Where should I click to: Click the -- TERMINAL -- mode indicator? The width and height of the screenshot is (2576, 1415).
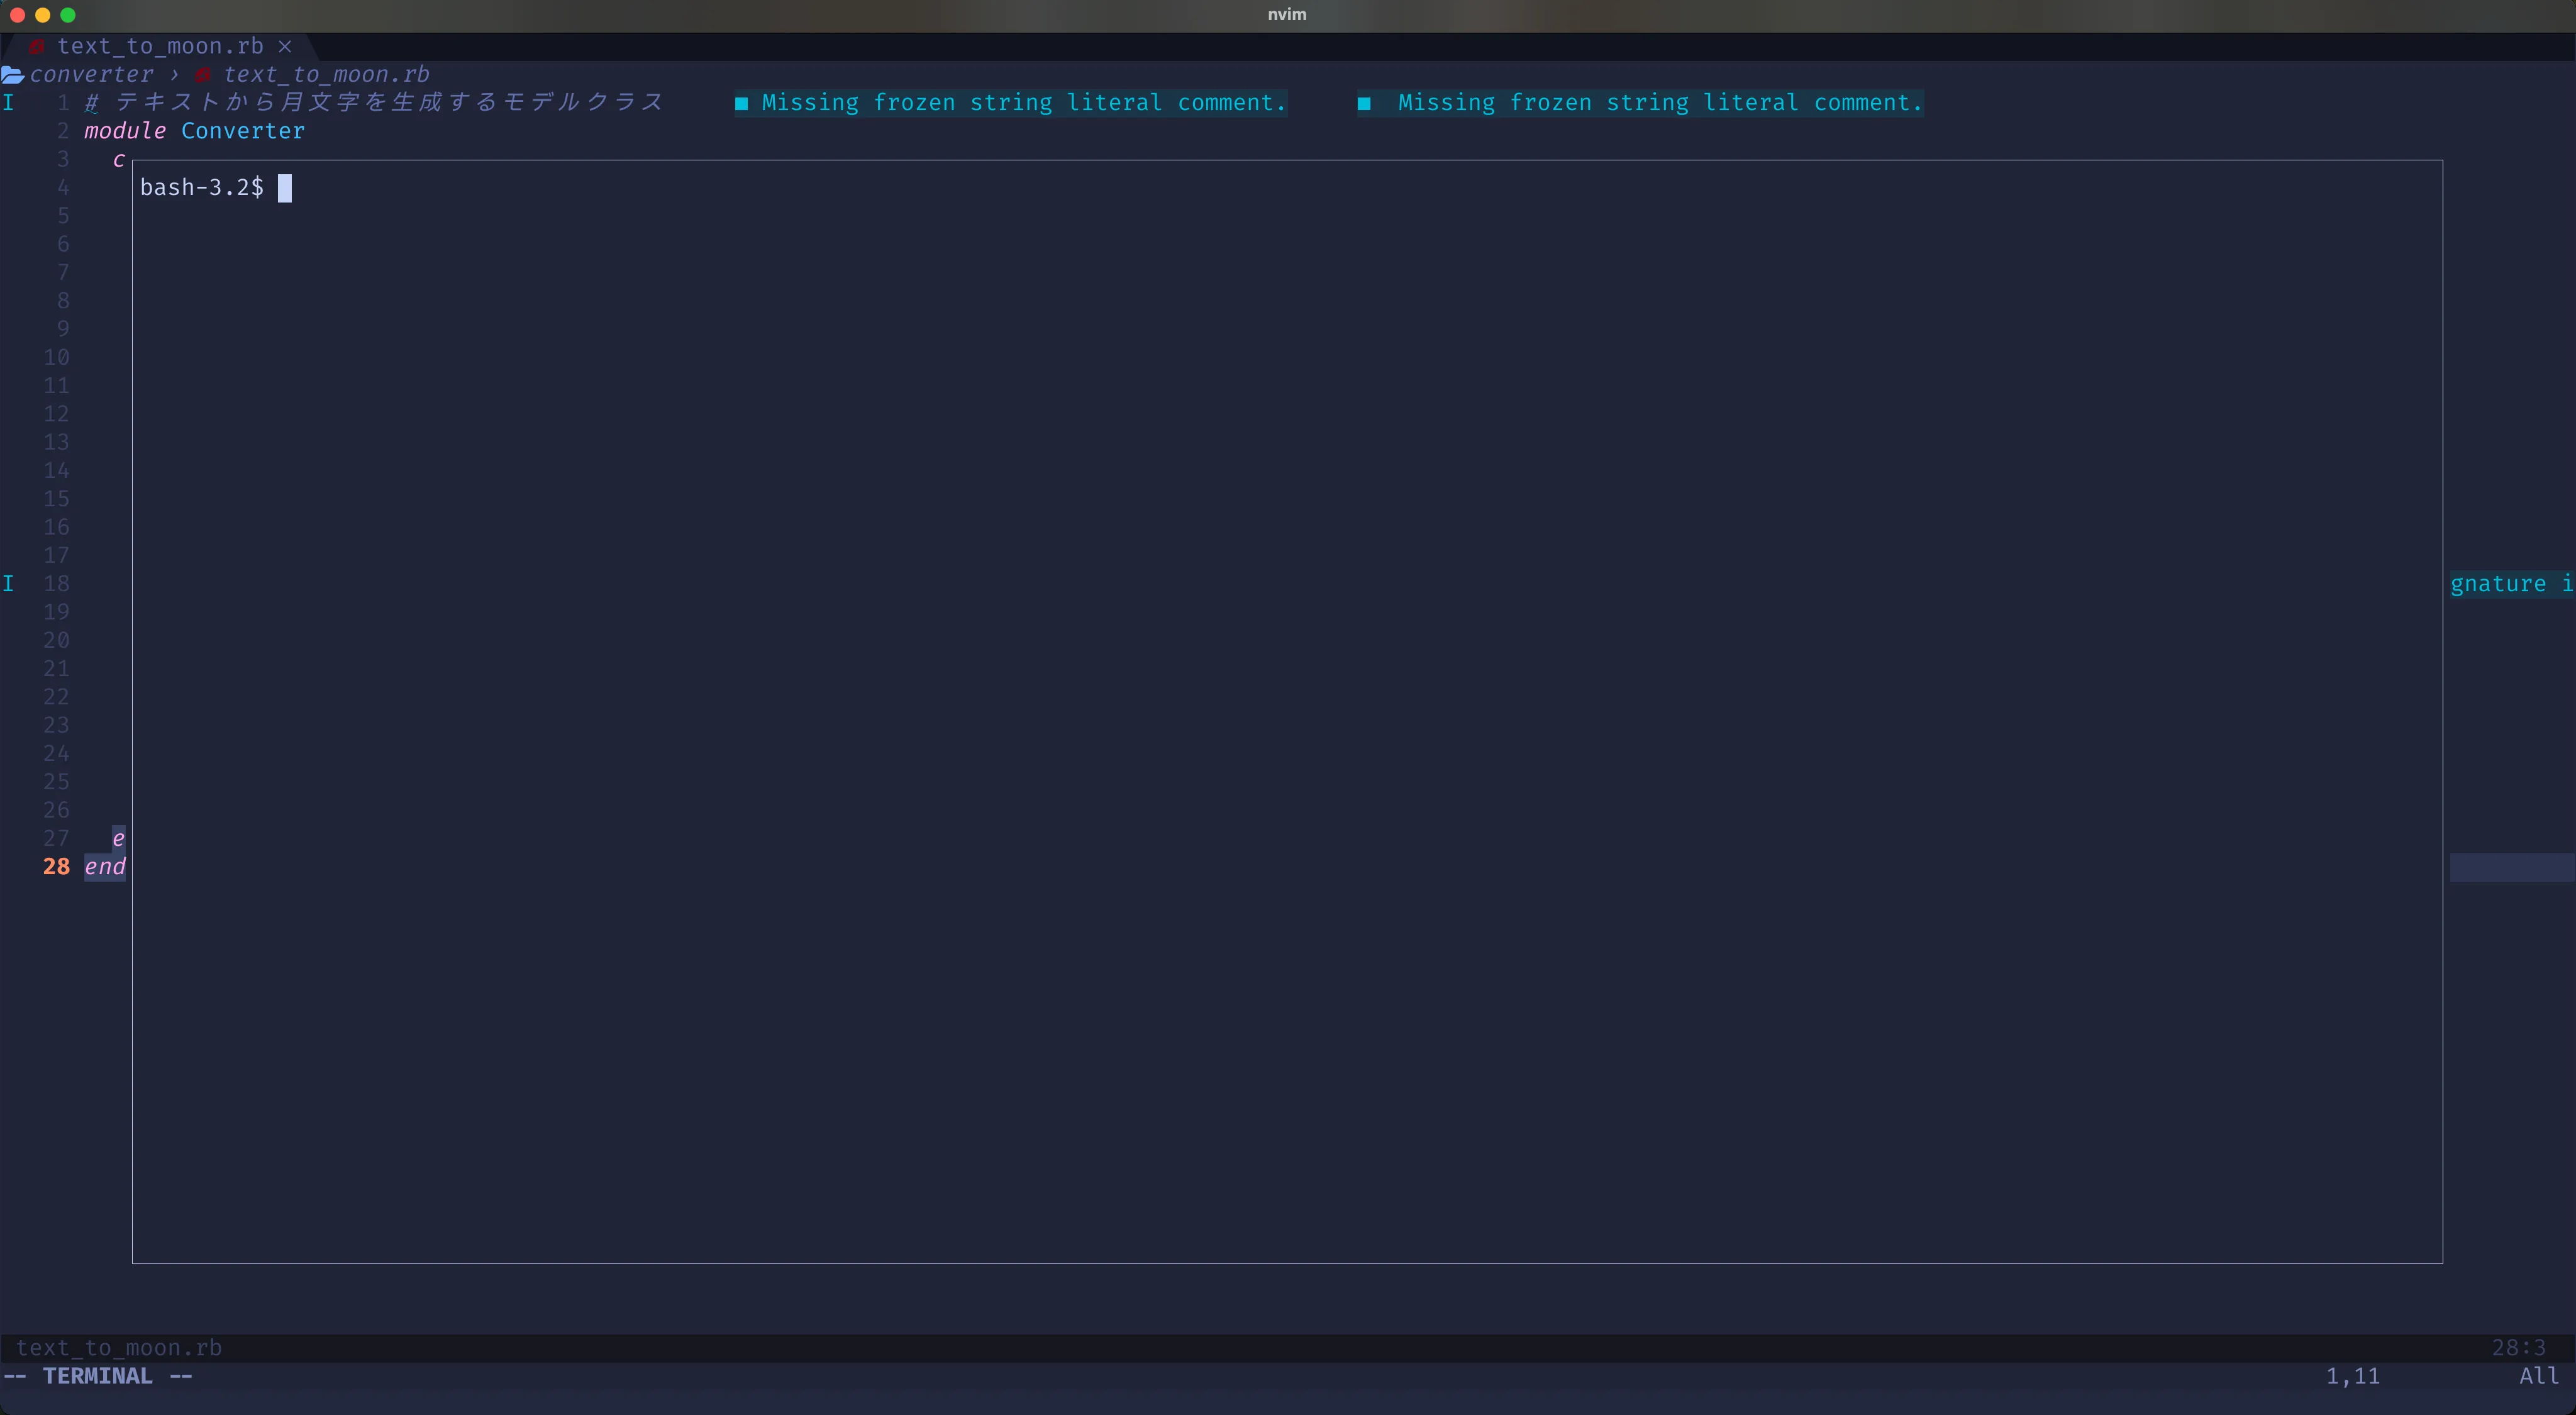98,1376
